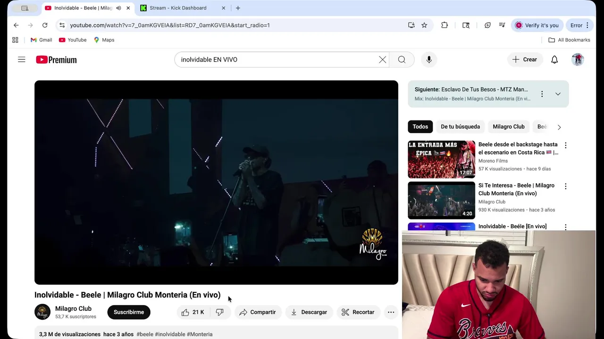Open more actions under the video
The height and width of the screenshot is (339, 604).
pos(391,312)
